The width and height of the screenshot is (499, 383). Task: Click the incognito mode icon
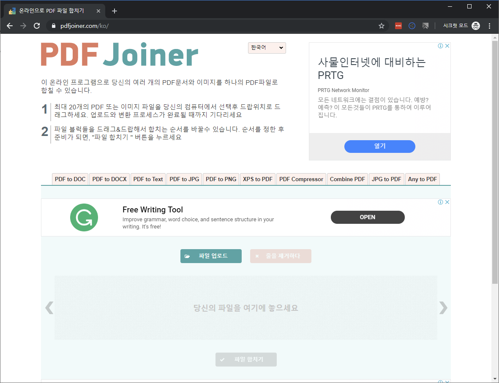pyautogui.click(x=476, y=26)
